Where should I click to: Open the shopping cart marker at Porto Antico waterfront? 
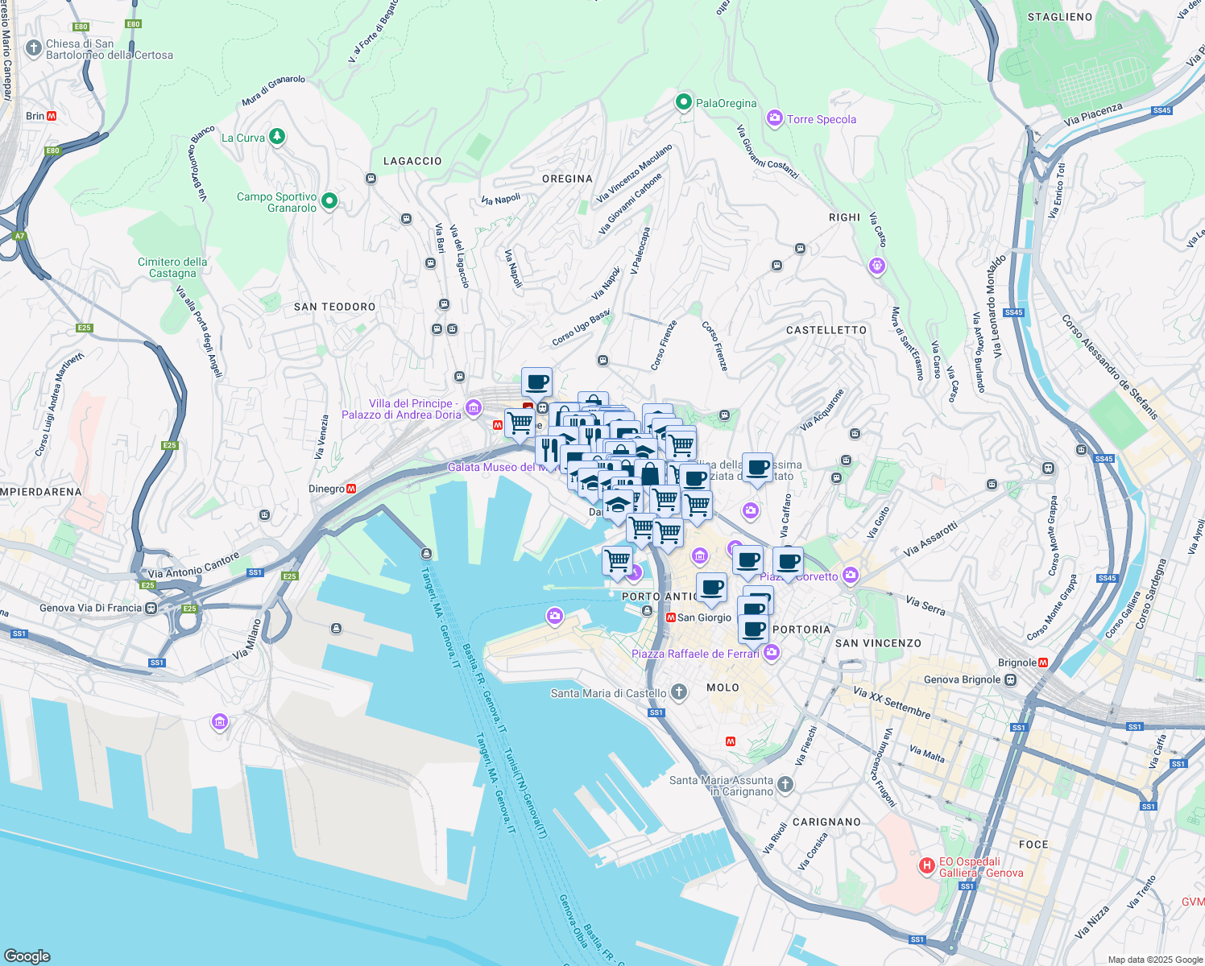pyautogui.click(x=618, y=560)
